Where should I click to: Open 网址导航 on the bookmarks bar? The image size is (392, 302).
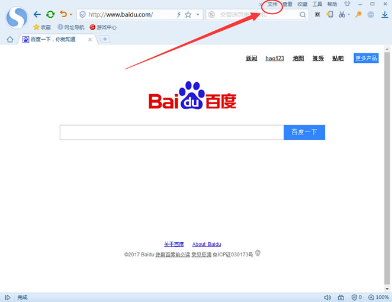[71, 27]
